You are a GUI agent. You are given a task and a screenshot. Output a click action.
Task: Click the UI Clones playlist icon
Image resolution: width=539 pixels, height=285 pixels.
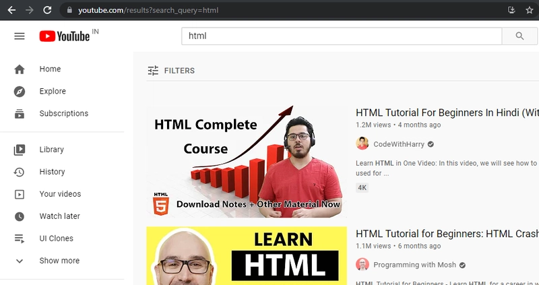point(20,239)
